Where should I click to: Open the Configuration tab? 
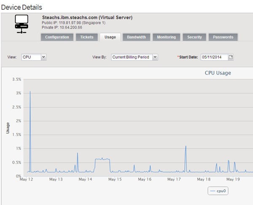tap(57, 37)
